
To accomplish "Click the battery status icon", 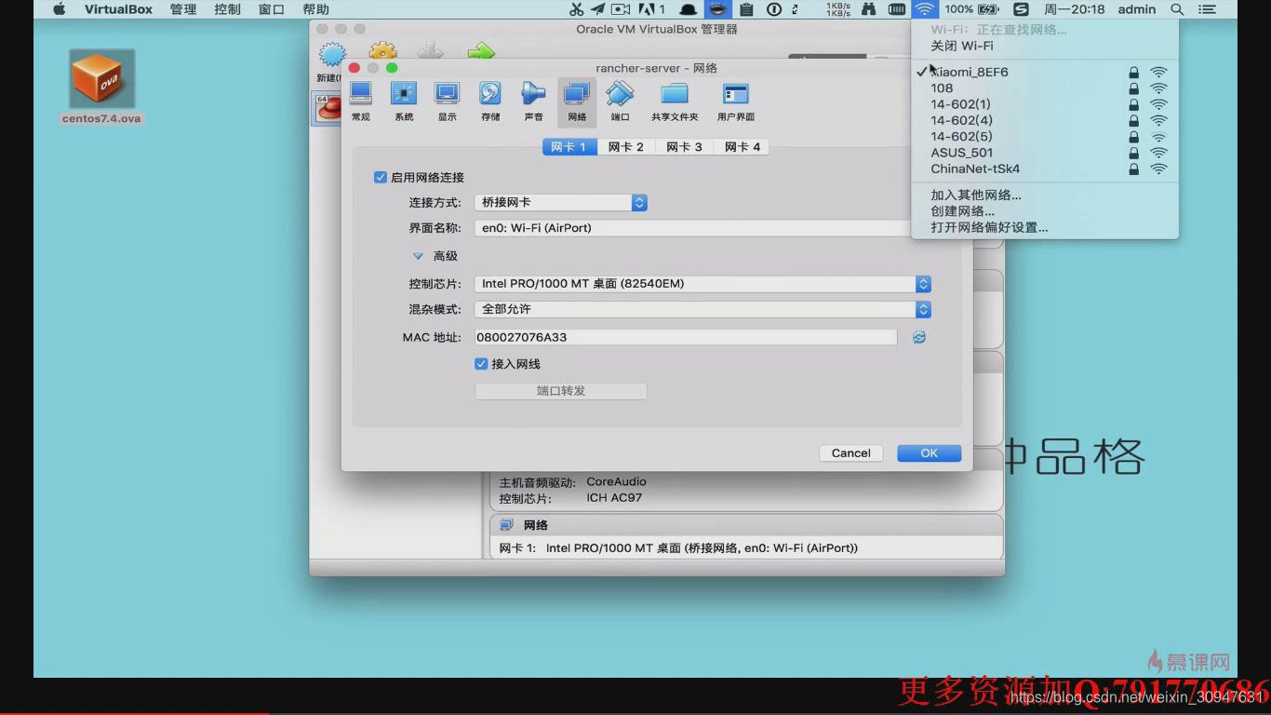I will point(988,9).
